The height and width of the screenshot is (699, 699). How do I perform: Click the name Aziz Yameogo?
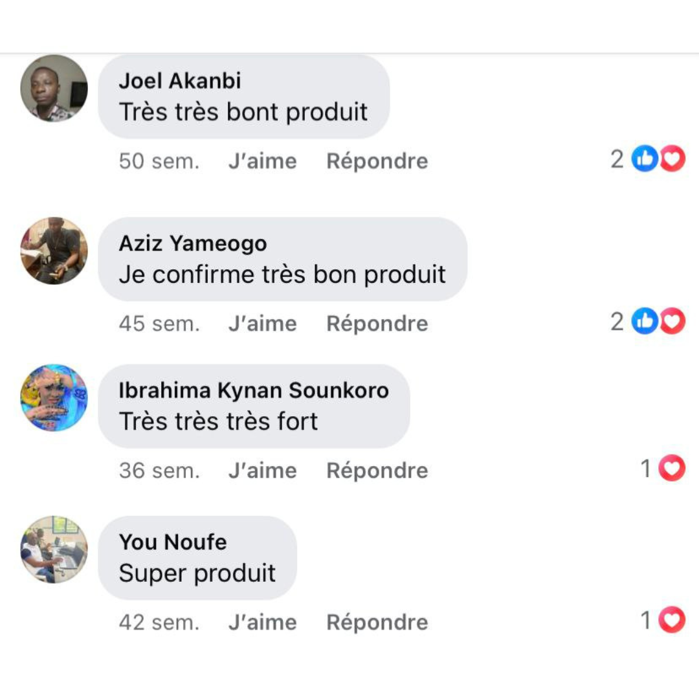193,243
